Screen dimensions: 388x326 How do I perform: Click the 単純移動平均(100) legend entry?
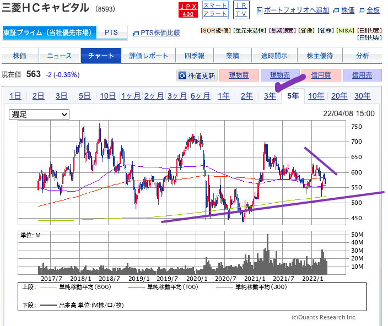click(163, 287)
